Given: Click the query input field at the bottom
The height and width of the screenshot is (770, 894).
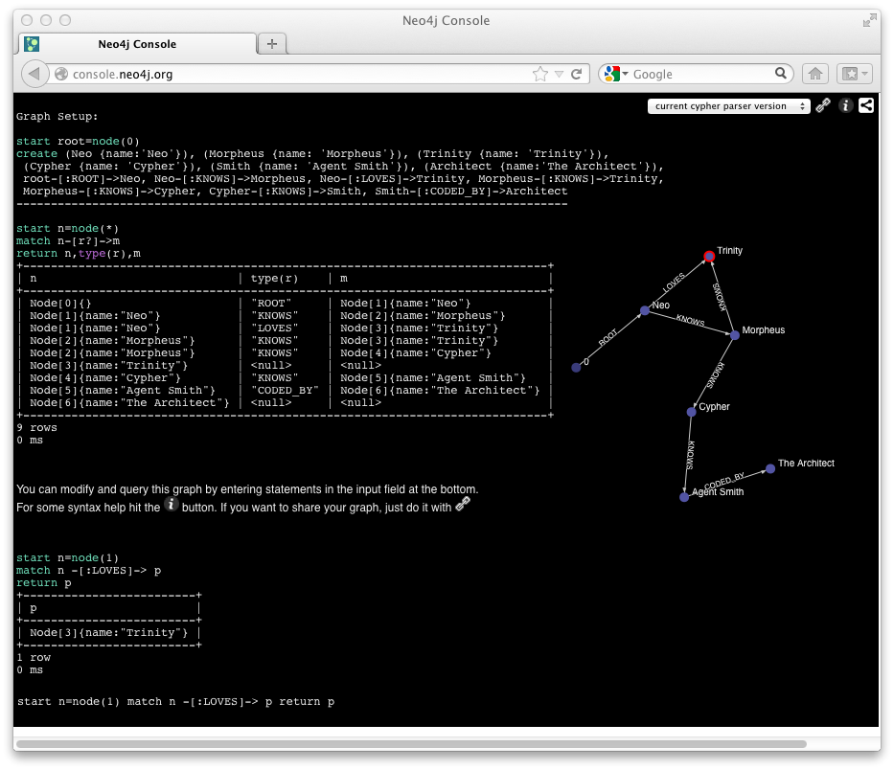Looking at the screenshot, I should [x=383, y=701].
